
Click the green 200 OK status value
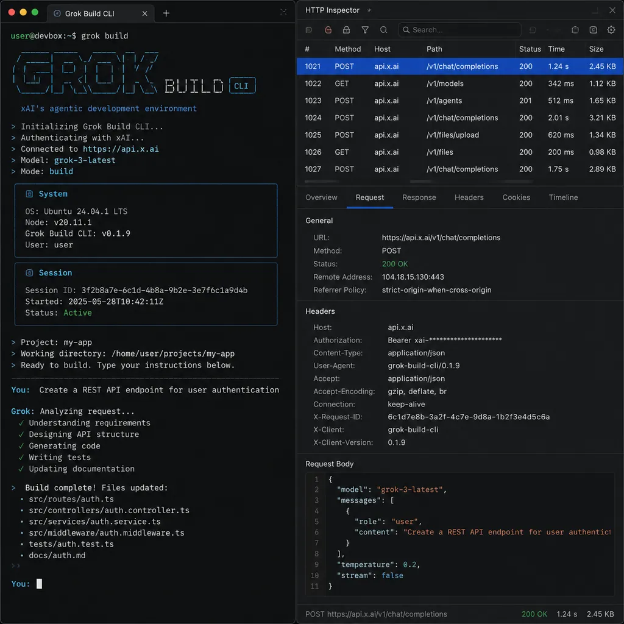(395, 264)
